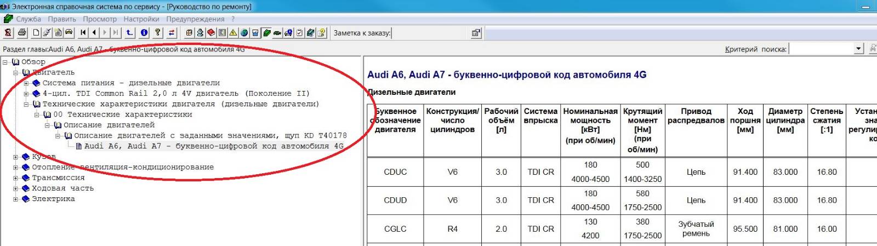Open the Править menu
This screenshot has height=246, width=877.
coord(62,19)
